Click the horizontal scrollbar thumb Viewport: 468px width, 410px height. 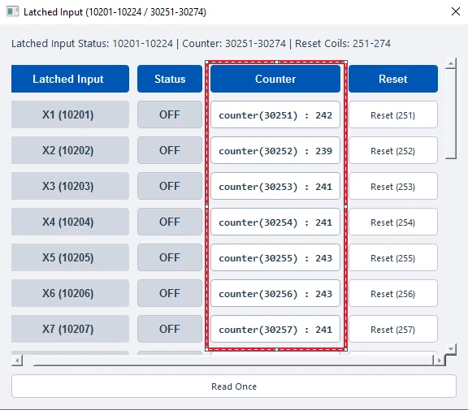233,360
